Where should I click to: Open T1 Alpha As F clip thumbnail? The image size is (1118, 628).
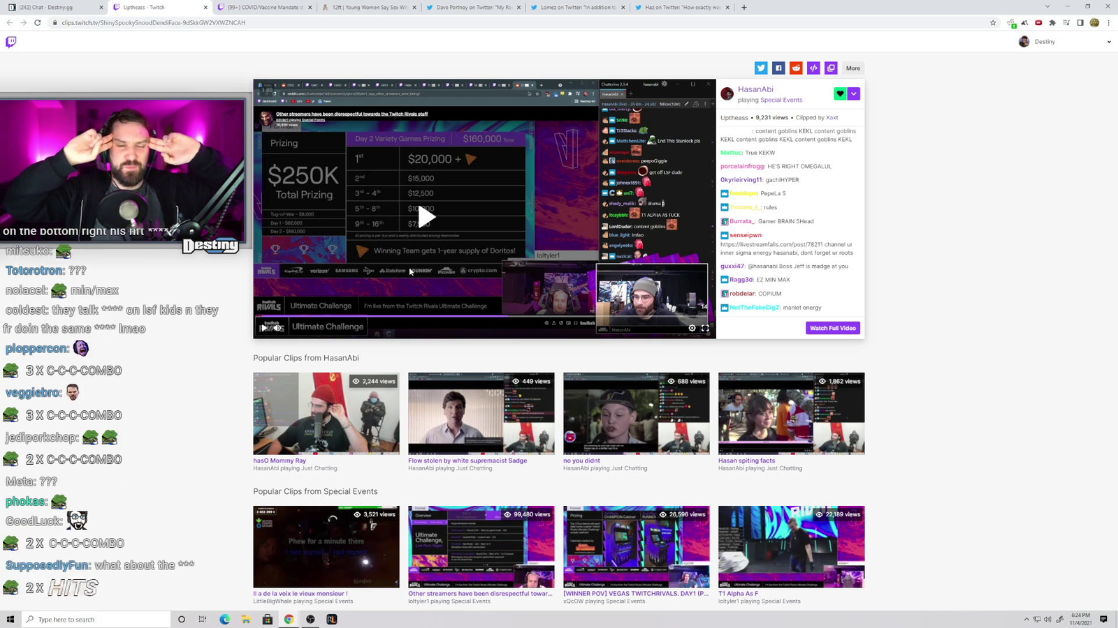click(792, 546)
